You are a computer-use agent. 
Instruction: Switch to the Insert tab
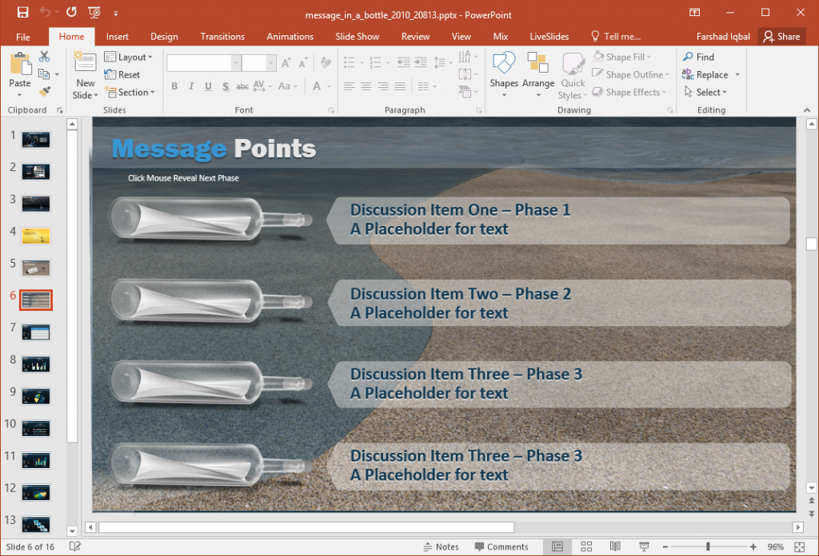point(117,37)
